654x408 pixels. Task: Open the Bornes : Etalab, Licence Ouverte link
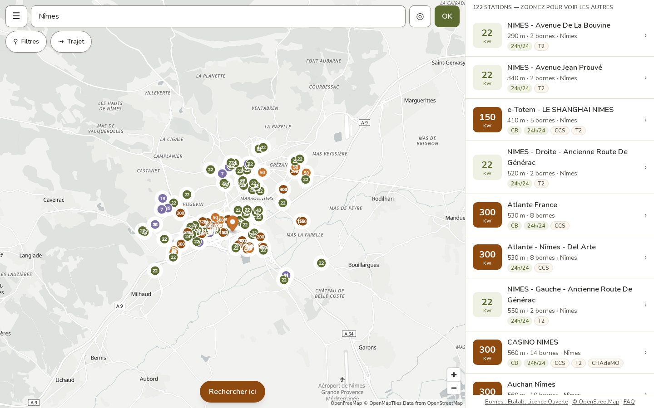(x=526, y=402)
